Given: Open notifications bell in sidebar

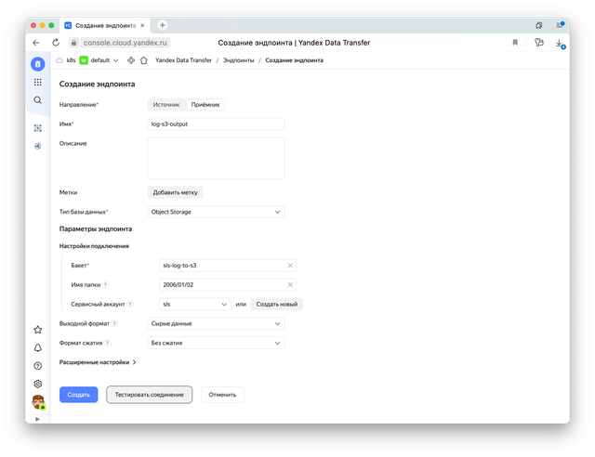Looking at the screenshot, I should [38, 347].
